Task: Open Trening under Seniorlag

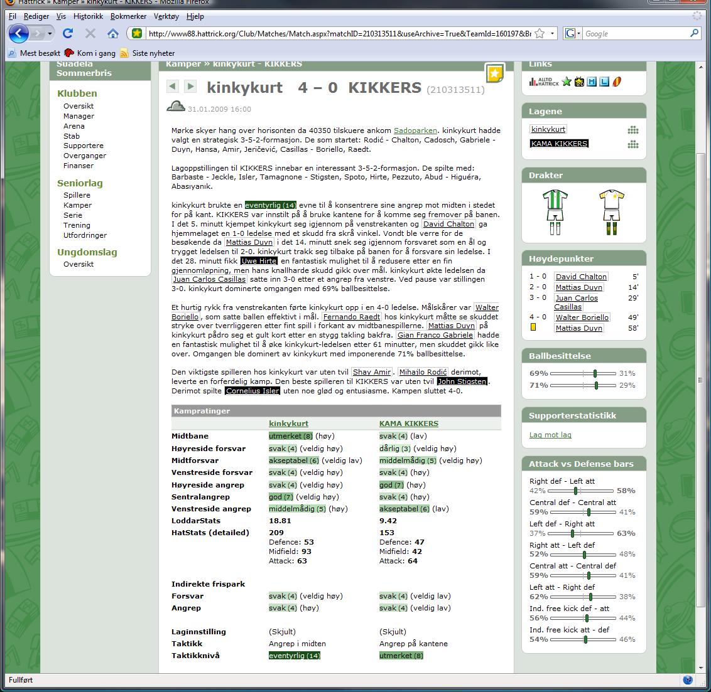Action: point(77,225)
